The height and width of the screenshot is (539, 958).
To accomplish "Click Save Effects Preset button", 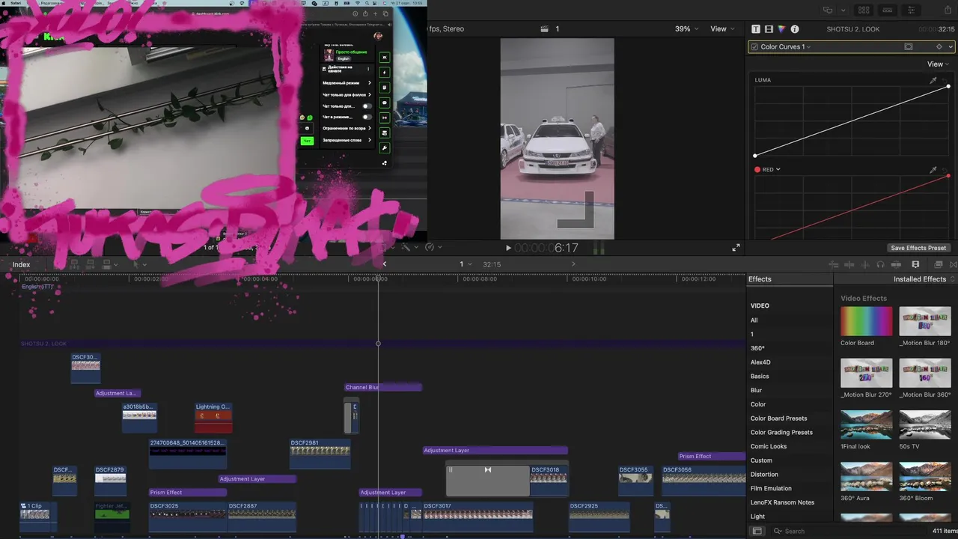I will (x=918, y=248).
